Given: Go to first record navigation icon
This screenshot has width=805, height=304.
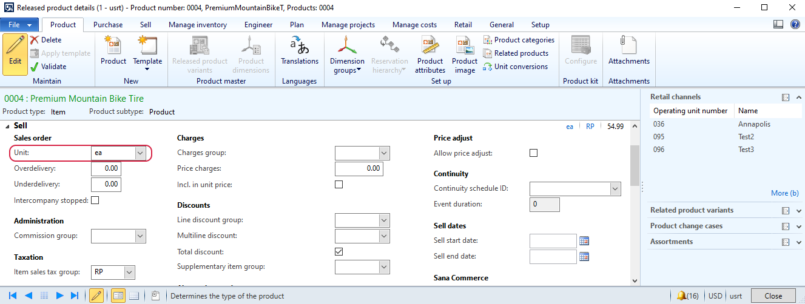Looking at the screenshot, I should (x=13, y=296).
